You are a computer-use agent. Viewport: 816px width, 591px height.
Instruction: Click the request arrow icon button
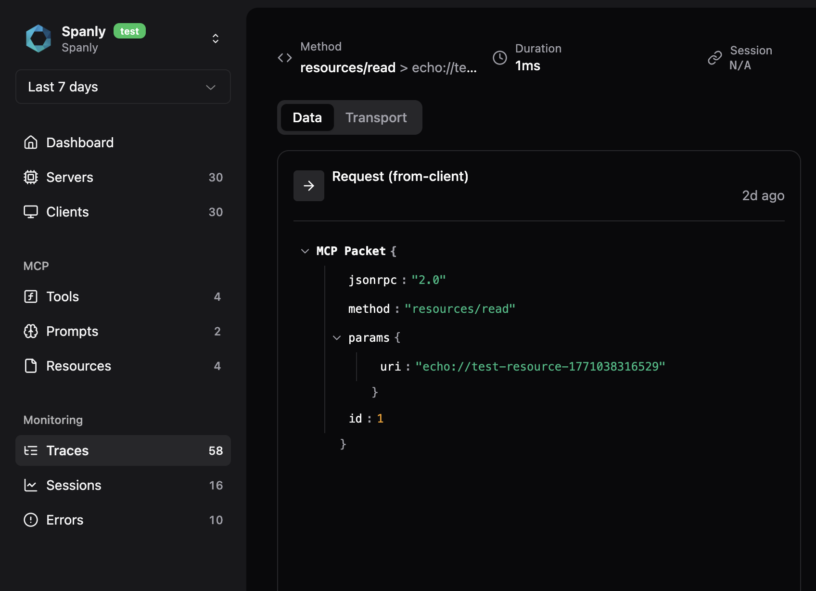(309, 186)
